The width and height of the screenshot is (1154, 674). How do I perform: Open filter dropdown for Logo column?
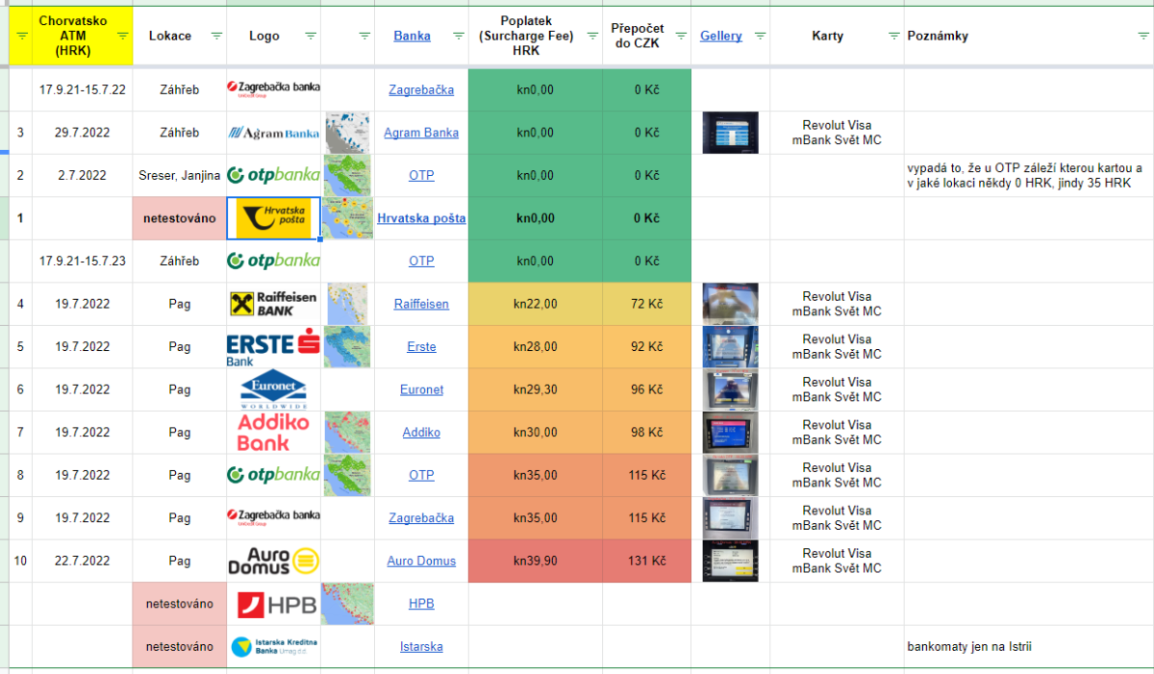coord(311,37)
